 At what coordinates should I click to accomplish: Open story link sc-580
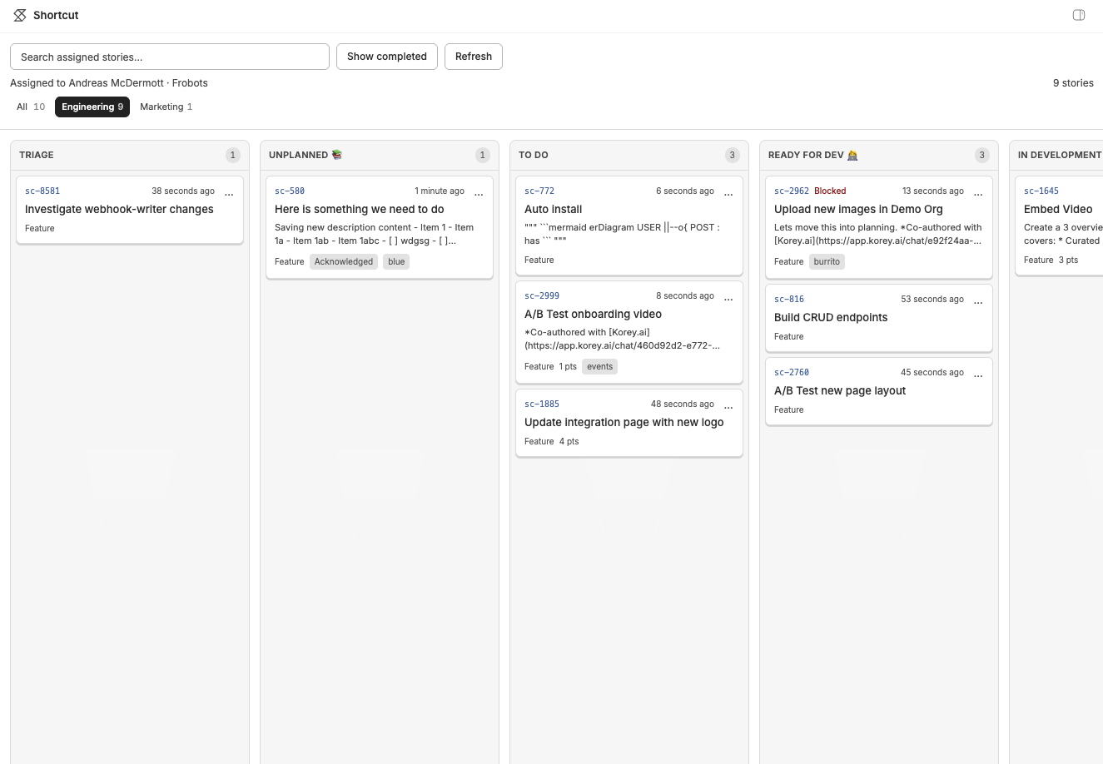(290, 191)
